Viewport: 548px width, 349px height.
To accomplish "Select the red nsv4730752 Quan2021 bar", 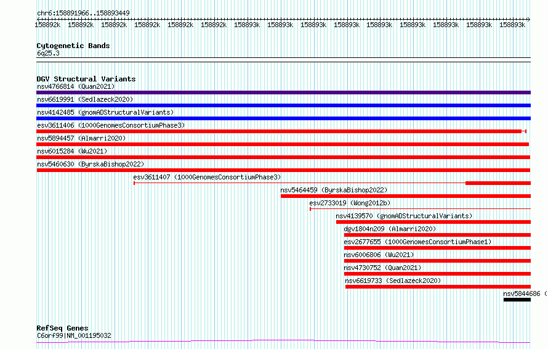I will (x=437, y=274).
